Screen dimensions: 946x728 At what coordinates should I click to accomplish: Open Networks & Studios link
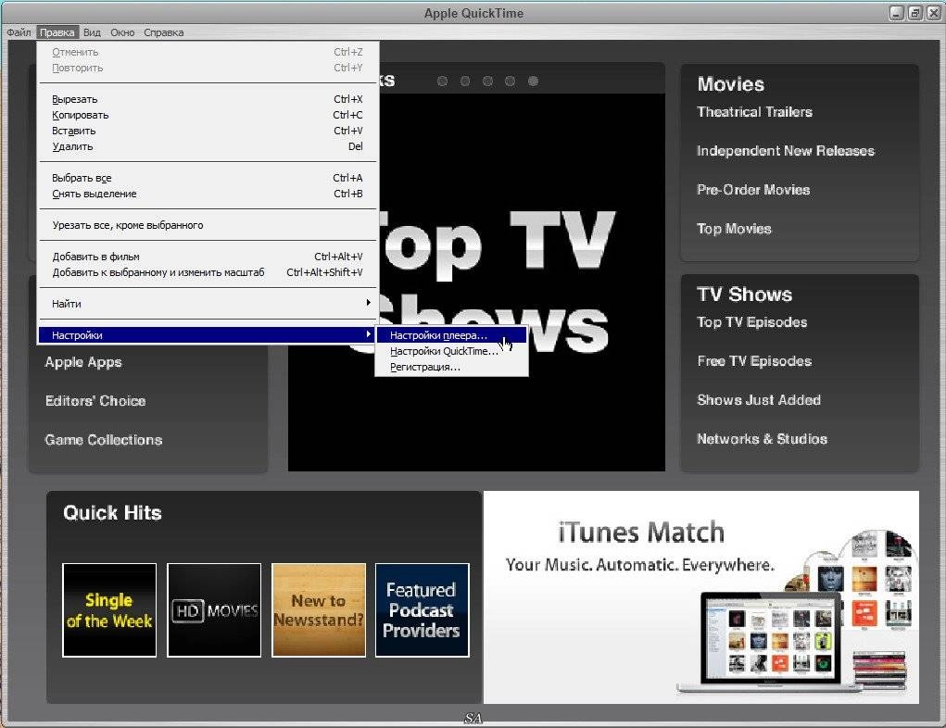coord(762,438)
